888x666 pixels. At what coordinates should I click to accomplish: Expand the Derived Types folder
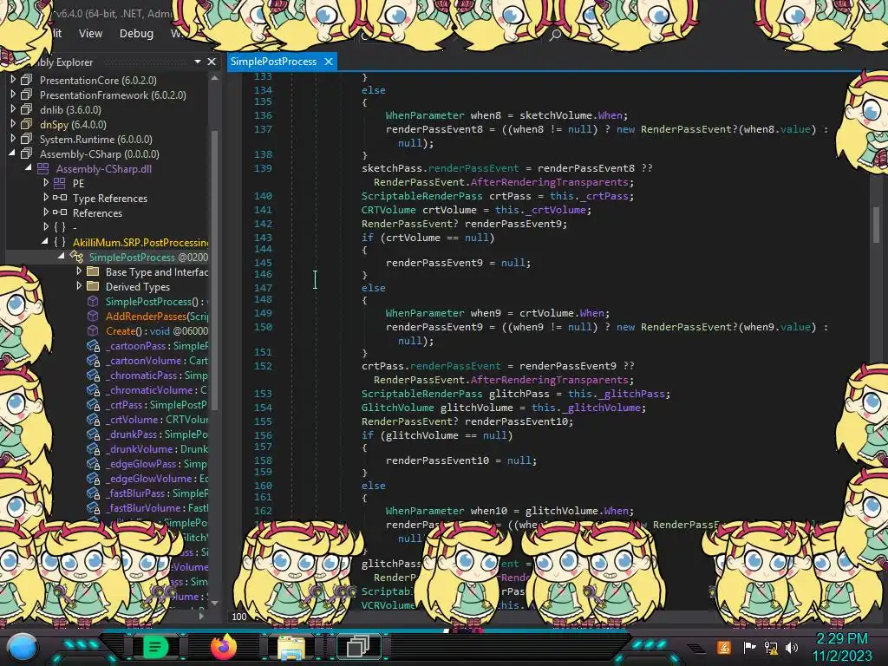(x=79, y=286)
